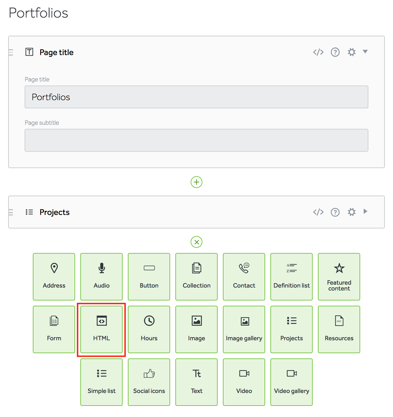Grab the Projects block drag handle
Image resolution: width=393 pixels, height=417 pixels.
tap(11, 212)
